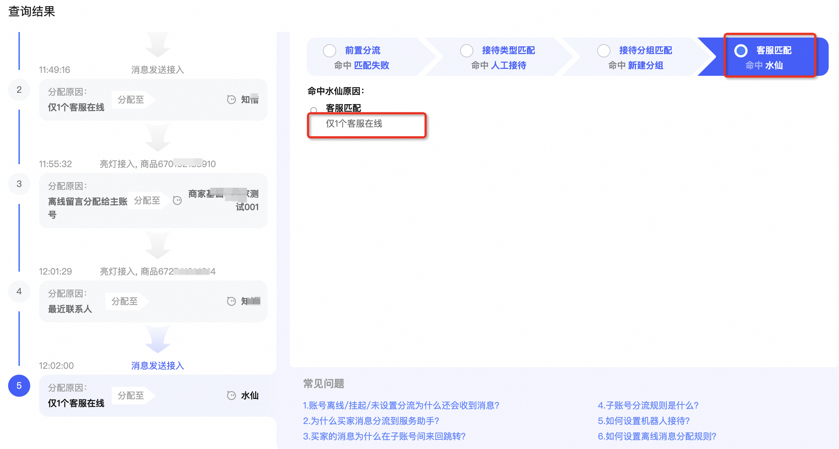This screenshot has height=449, width=839.
Task: Click the 命中水仙原因 label
Action: (x=336, y=91)
